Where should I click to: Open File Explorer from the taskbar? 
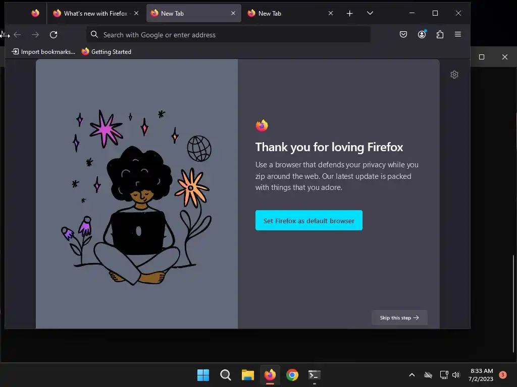click(247, 375)
